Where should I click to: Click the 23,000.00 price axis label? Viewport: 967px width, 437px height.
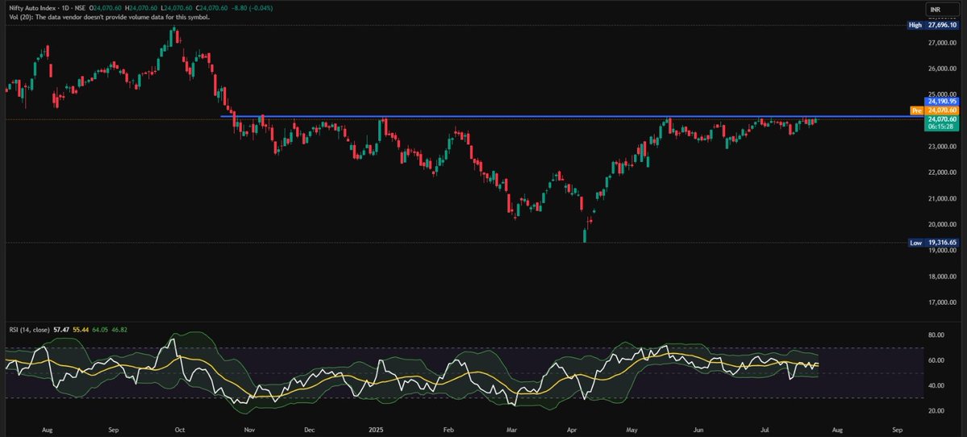tap(942, 147)
